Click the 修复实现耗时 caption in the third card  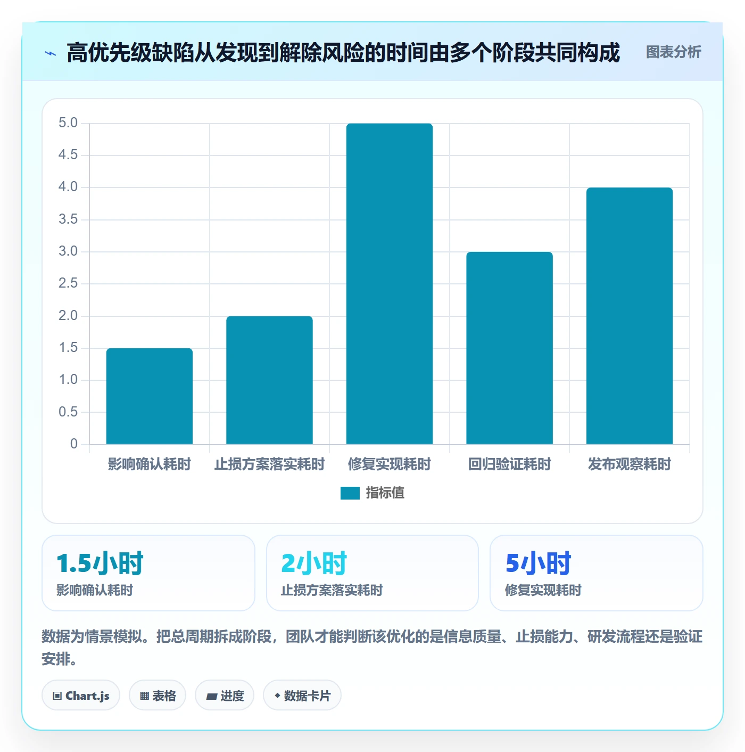(543, 590)
